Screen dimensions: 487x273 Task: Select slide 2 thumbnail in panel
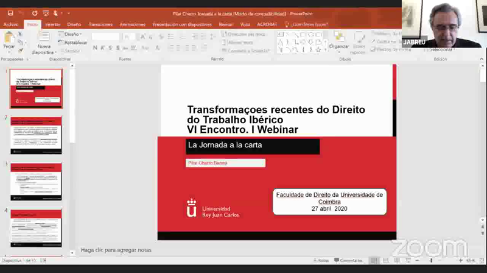click(36, 135)
